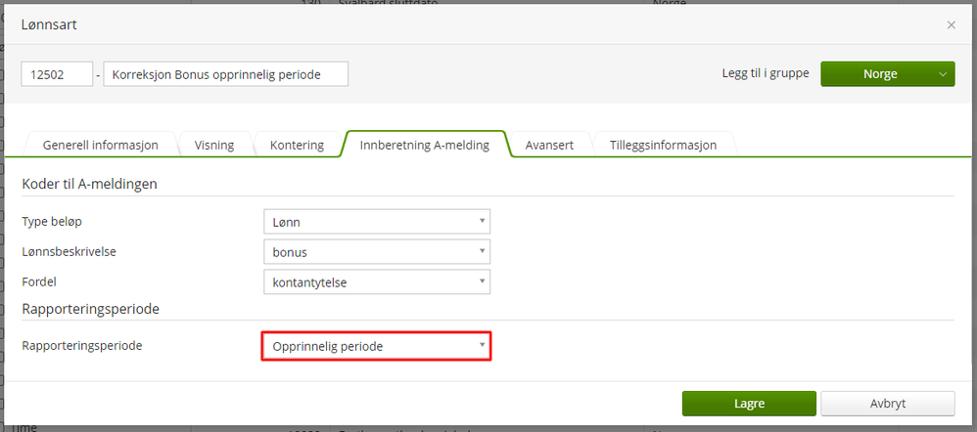977x432 pixels.
Task: Click the Fordel label
Action: [40, 282]
